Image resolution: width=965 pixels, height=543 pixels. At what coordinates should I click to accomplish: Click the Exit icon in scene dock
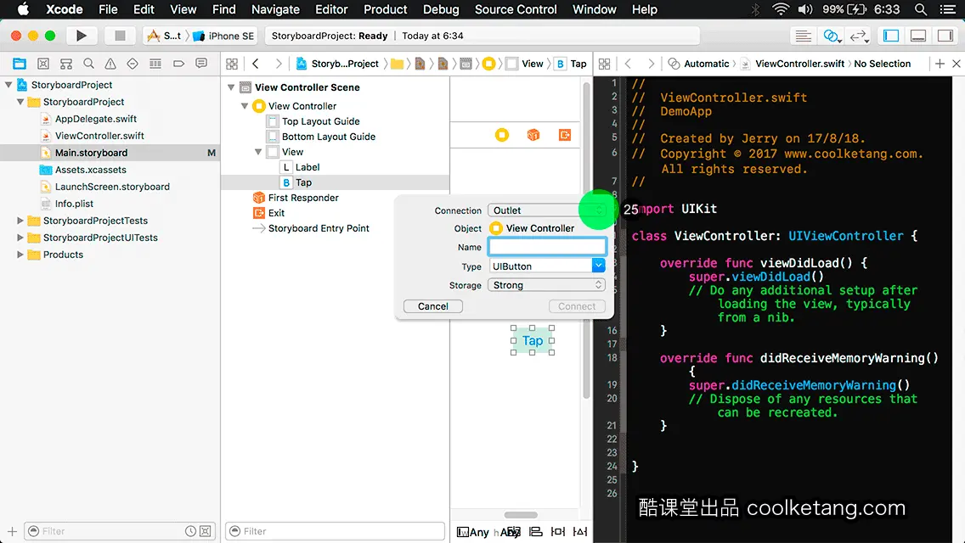565,135
